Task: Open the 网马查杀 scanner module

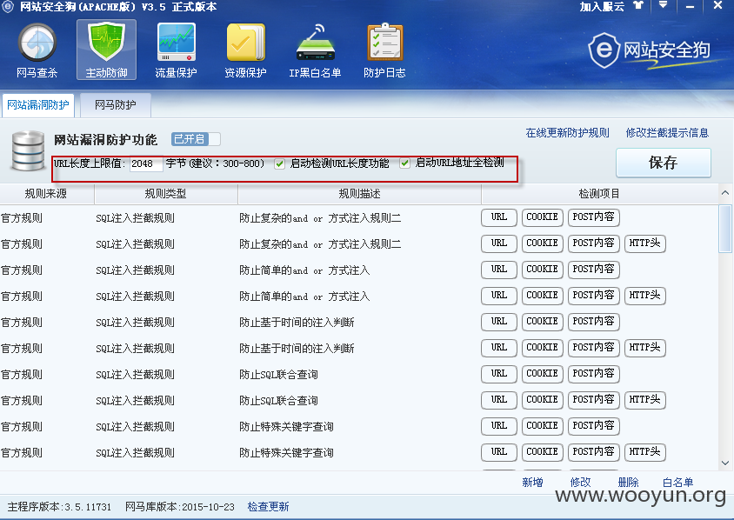Action: click(x=37, y=50)
